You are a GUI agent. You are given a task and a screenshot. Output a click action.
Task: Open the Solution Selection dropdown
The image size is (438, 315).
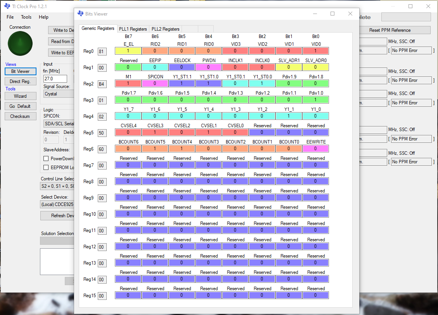click(57, 241)
